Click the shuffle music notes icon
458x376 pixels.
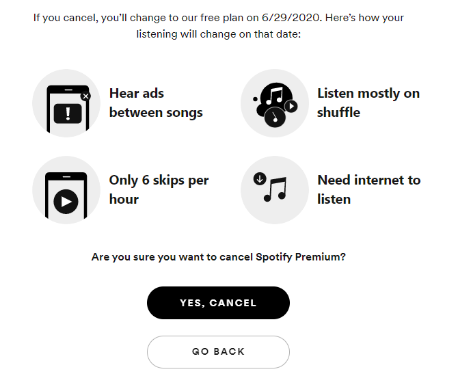click(x=275, y=103)
